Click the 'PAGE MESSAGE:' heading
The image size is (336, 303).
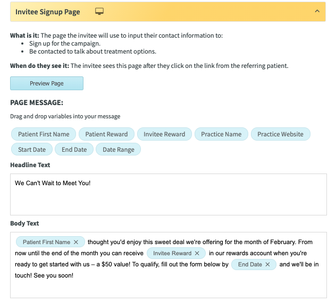click(37, 102)
